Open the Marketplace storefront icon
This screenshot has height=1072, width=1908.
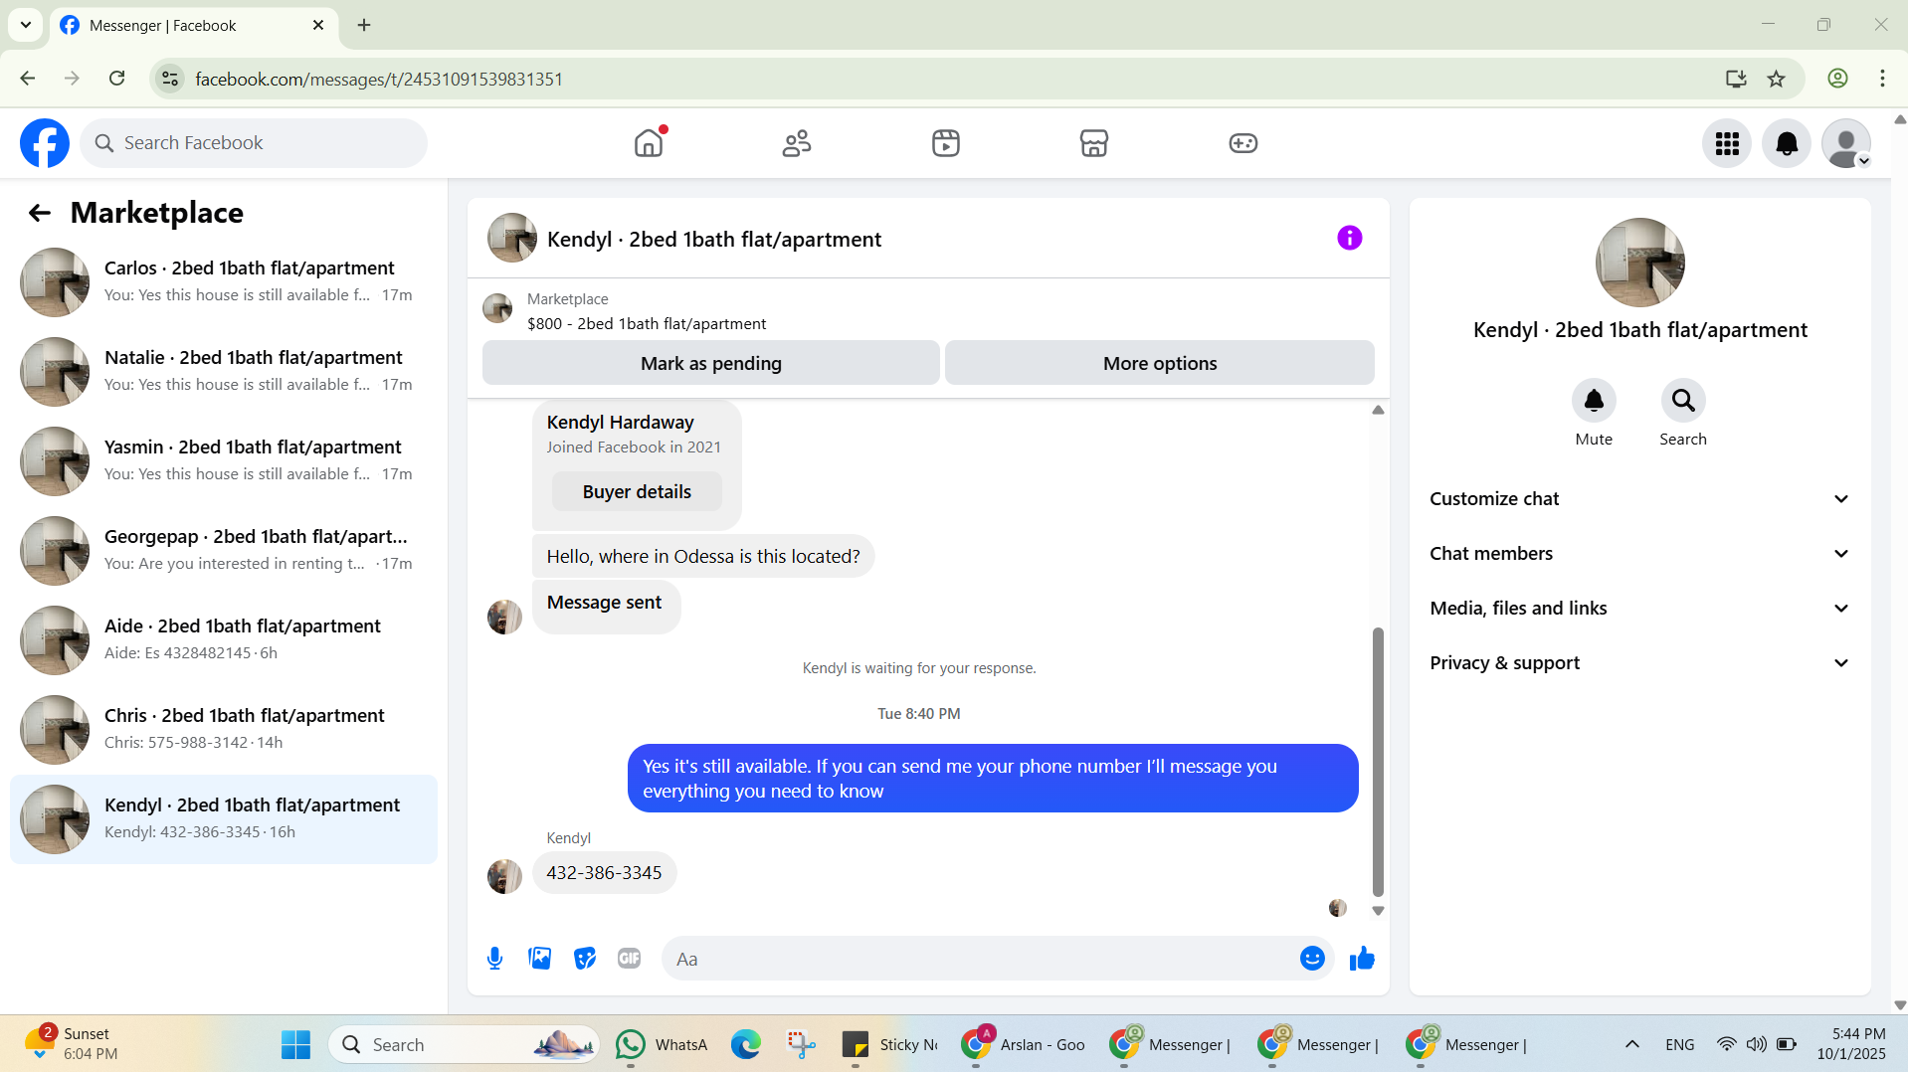(x=1094, y=143)
